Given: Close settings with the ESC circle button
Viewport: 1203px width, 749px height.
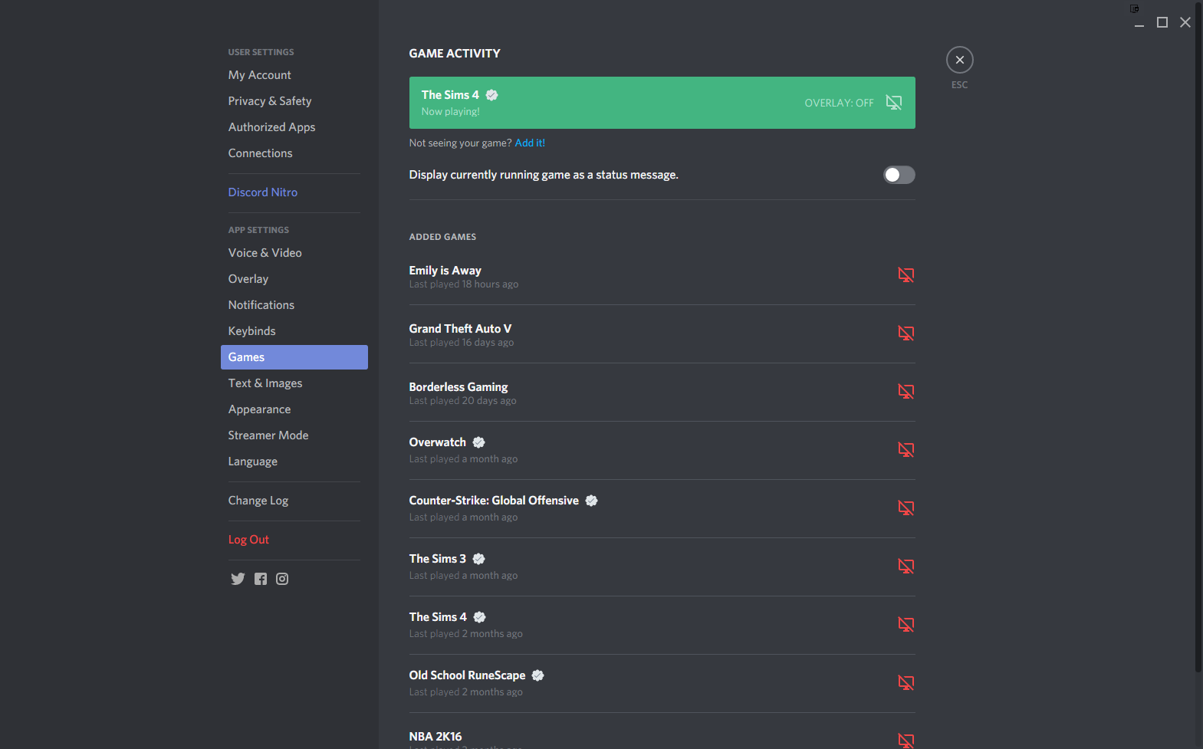Looking at the screenshot, I should click(x=959, y=60).
